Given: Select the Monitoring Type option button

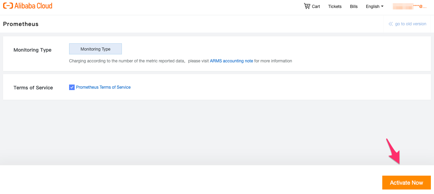Looking at the screenshot, I should coord(95,49).
